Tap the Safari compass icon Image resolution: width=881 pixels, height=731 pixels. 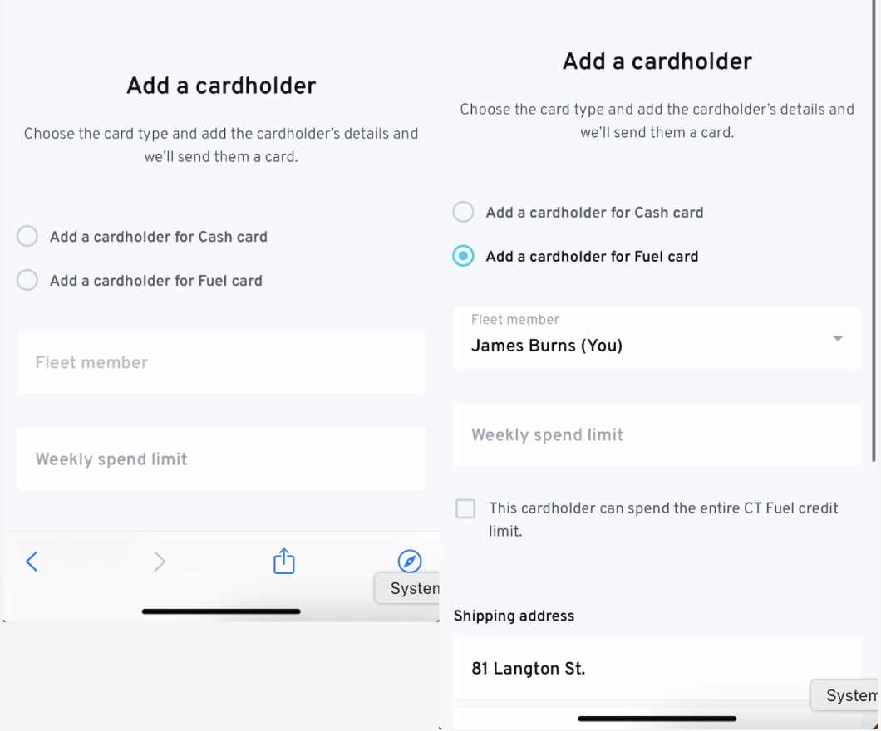coord(410,562)
